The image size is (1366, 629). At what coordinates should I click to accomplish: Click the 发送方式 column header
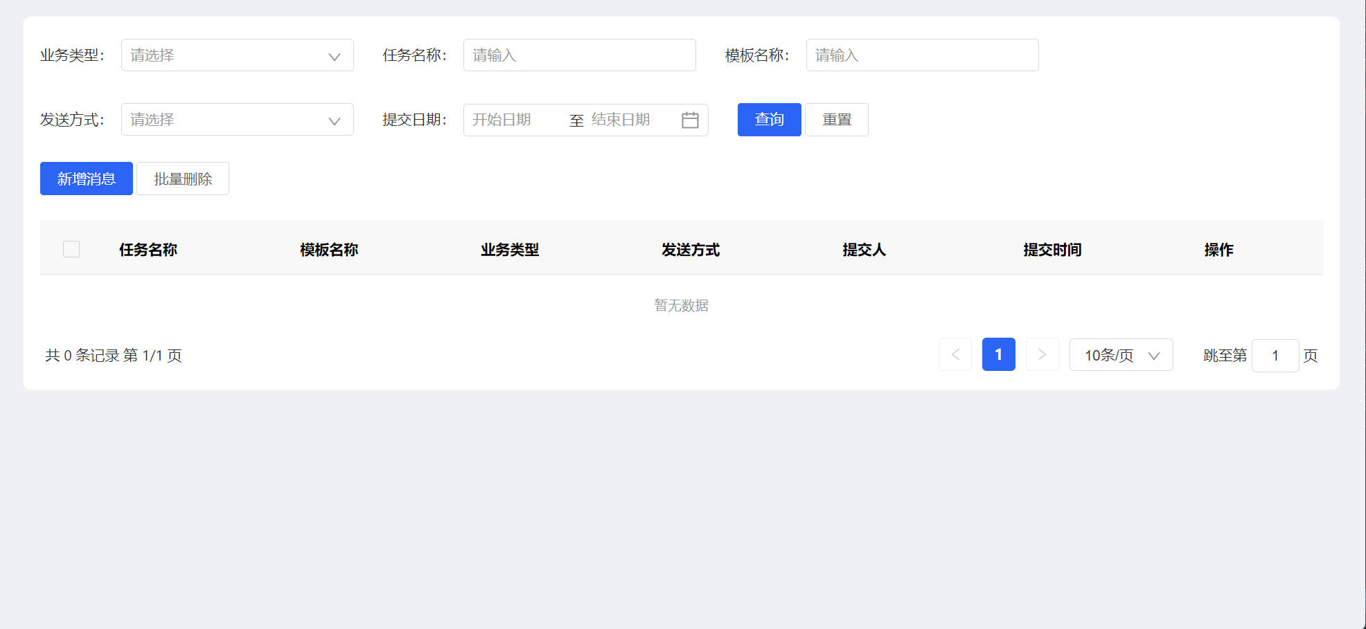(691, 250)
